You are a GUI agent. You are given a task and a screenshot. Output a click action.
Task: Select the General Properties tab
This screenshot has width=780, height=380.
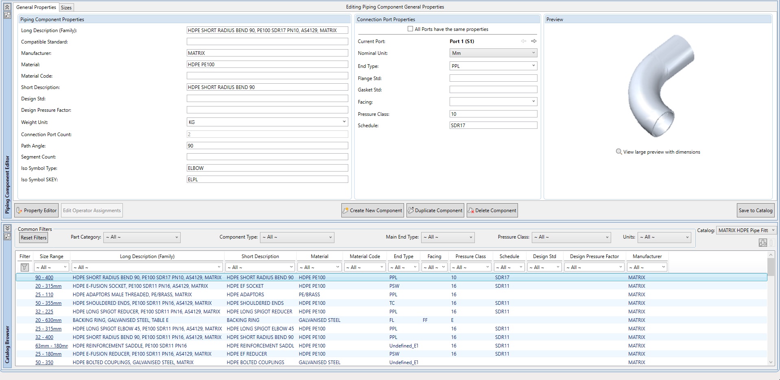point(36,7)
